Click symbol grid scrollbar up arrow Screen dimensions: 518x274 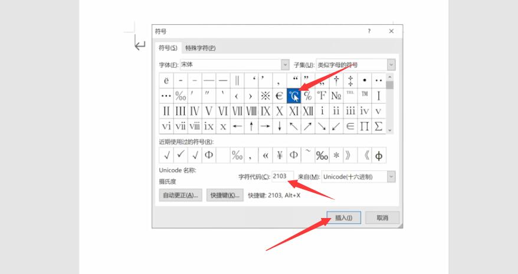pos(390,77)
